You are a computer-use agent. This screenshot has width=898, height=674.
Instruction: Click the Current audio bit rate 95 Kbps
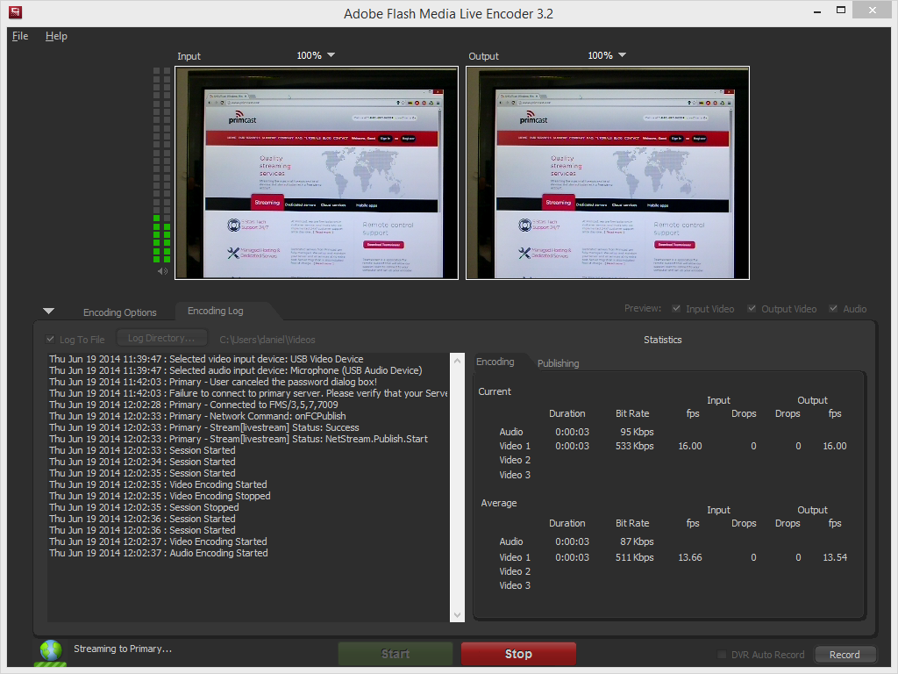coord(637,432)
